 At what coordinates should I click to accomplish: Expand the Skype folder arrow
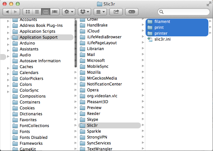143,119
